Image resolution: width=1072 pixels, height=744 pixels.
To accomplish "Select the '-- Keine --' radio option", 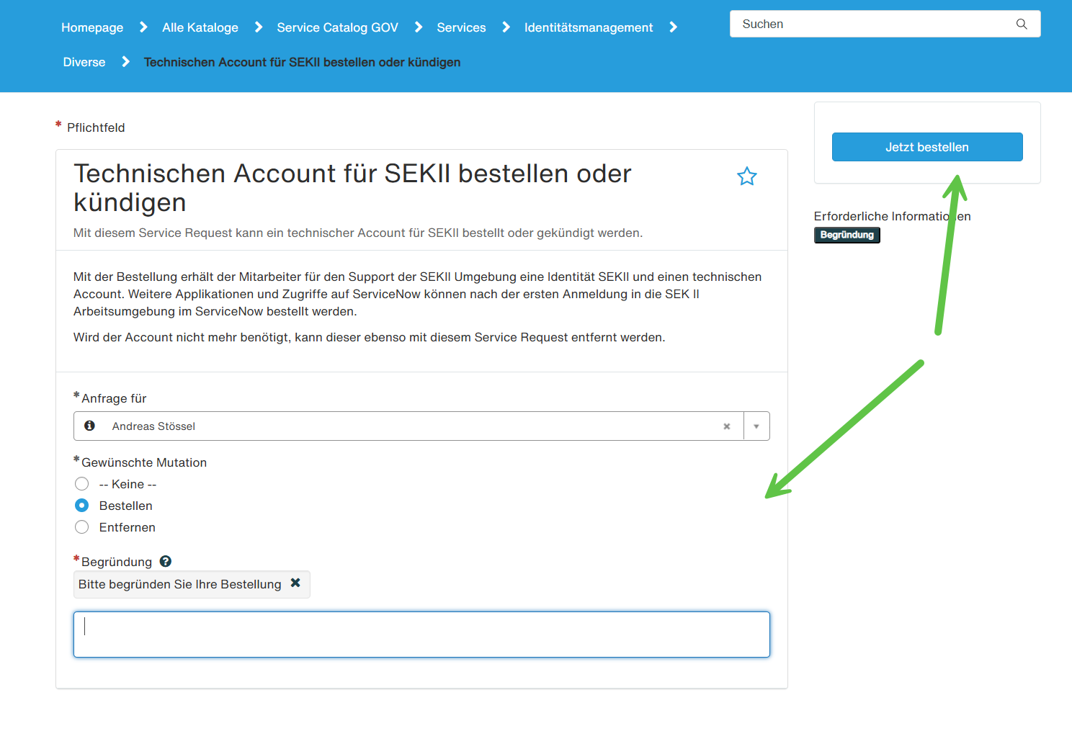I will (82, 484).
